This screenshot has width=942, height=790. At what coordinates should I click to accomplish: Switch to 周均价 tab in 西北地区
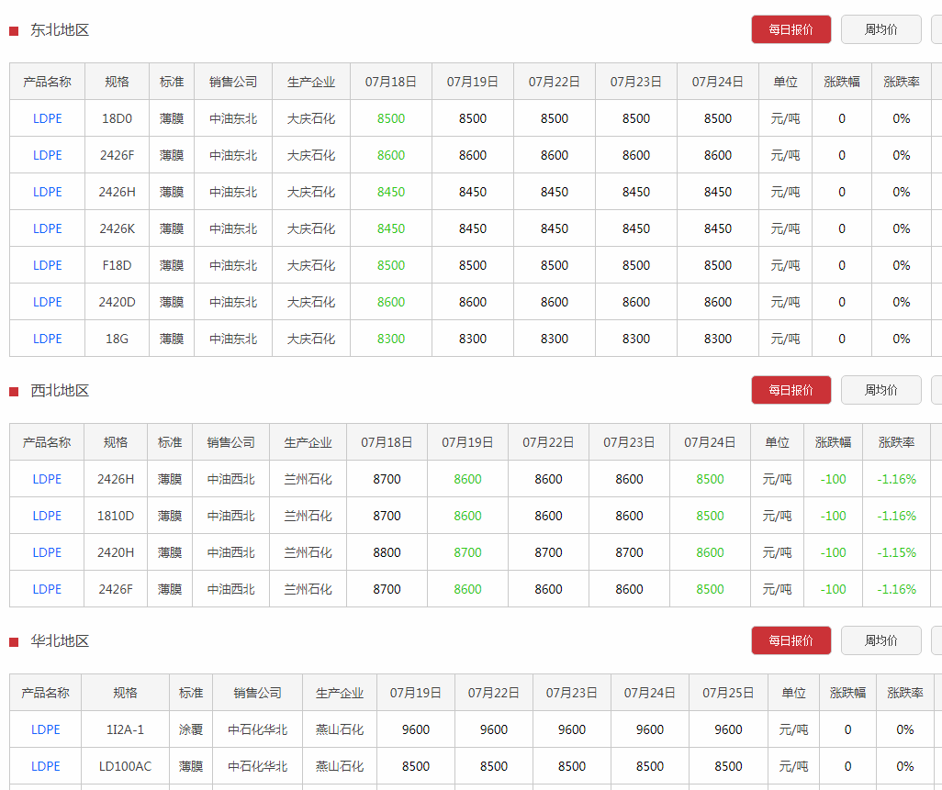880,390
